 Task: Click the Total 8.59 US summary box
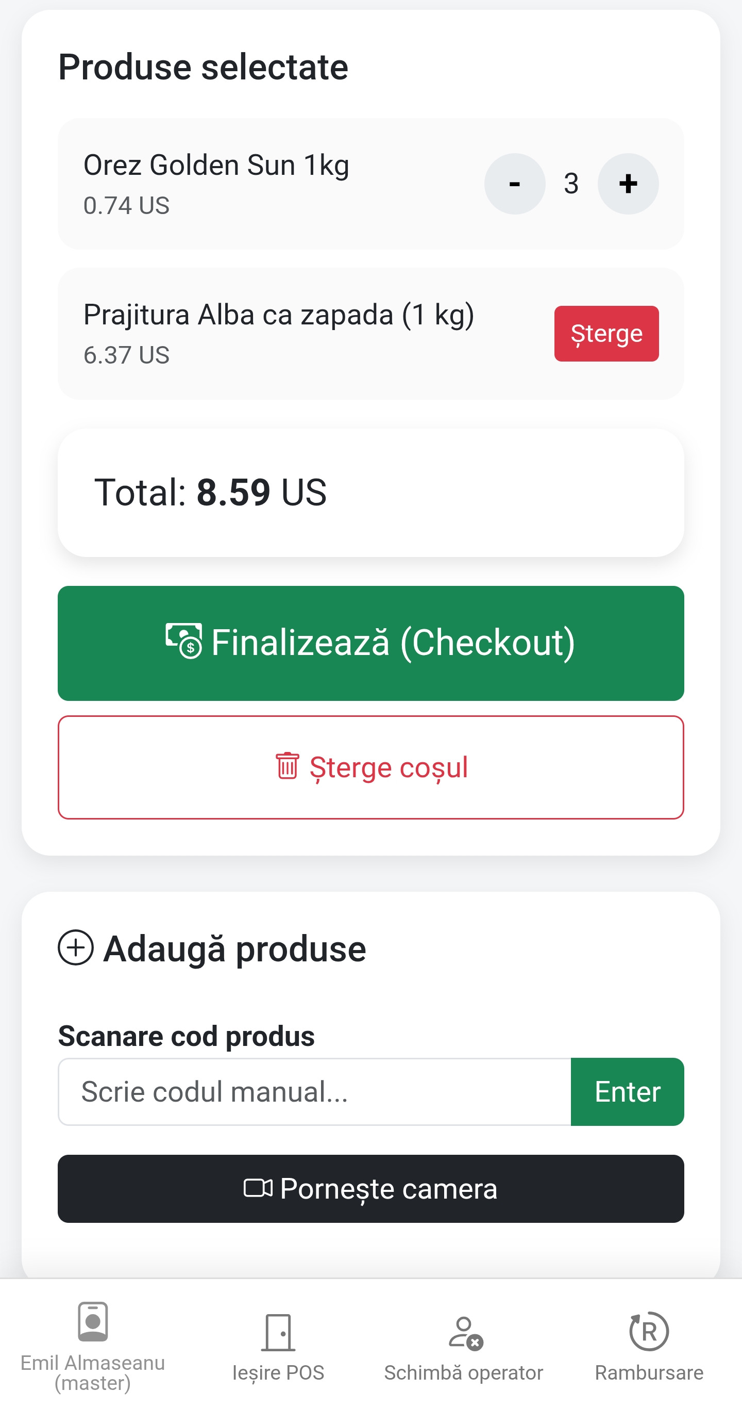(x=370, y=493)
